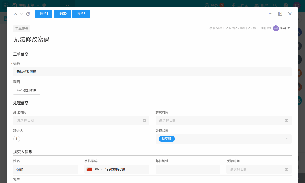Open calendar icon in 解决时间 field
The height and width of the screenshot is (183, 305).
[x=287, y=120]
